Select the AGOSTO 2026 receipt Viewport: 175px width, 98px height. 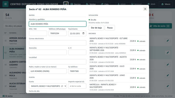pyautogui.click(x=118, y=59)
